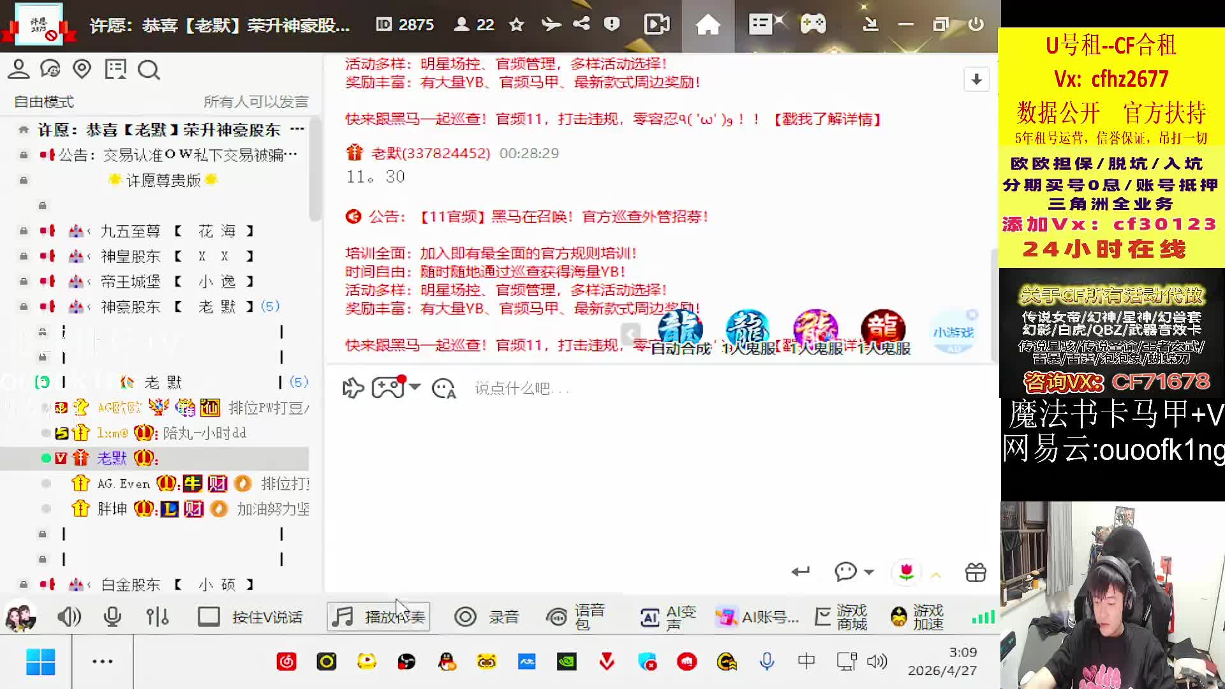Expand channel options menu with three dots
1225x689 pixels.
tap(297, 130)
